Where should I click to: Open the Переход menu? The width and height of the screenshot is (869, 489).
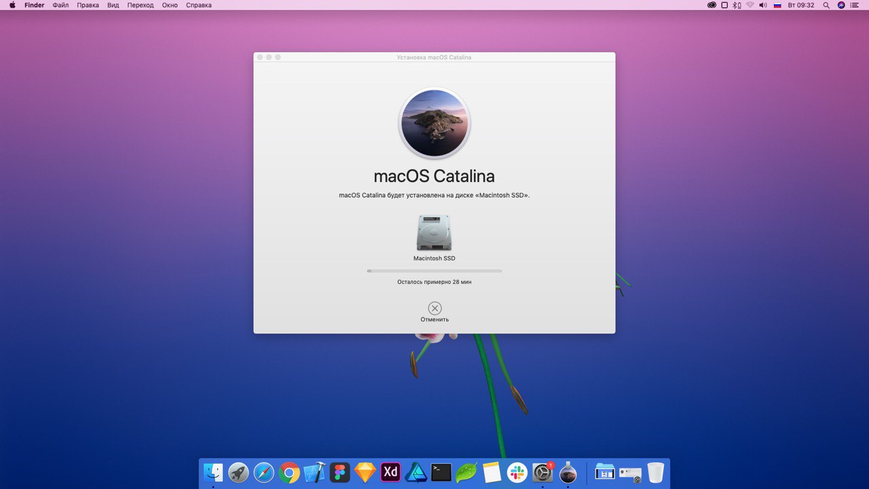(x=141, y=5)
